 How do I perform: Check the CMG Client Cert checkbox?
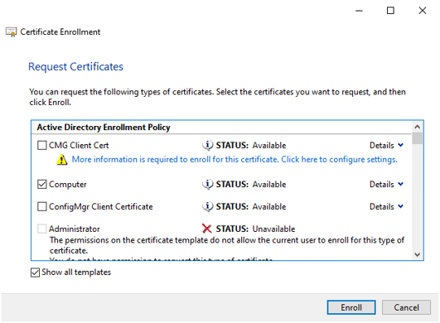tap(42, 145)
